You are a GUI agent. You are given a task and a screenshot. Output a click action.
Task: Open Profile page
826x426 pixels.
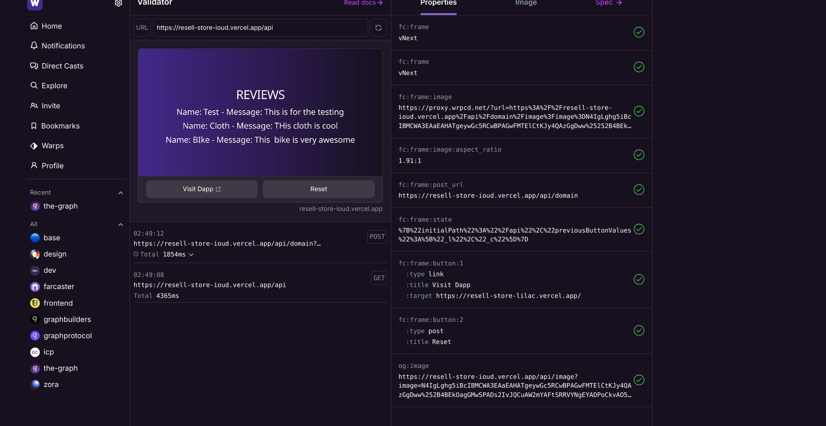point(47,166)
